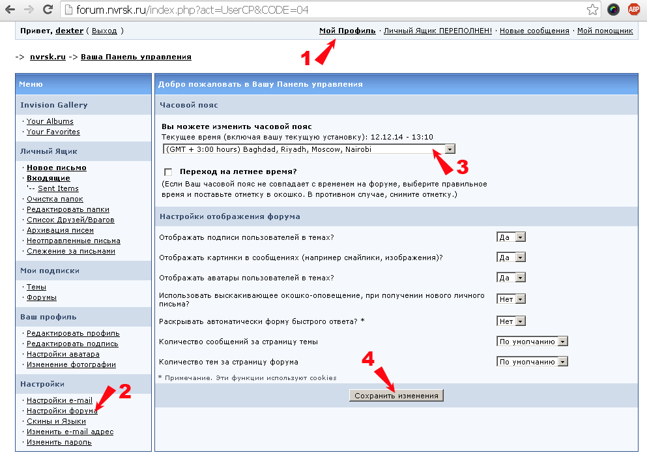Click the browser back arrow
Screen dimensions: 647x457
coord(10,9)
